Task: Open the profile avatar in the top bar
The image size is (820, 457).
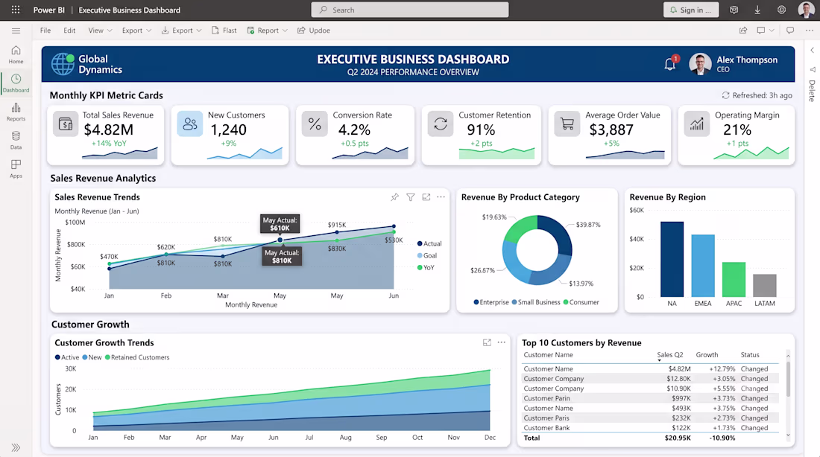Action: [806, 10]
